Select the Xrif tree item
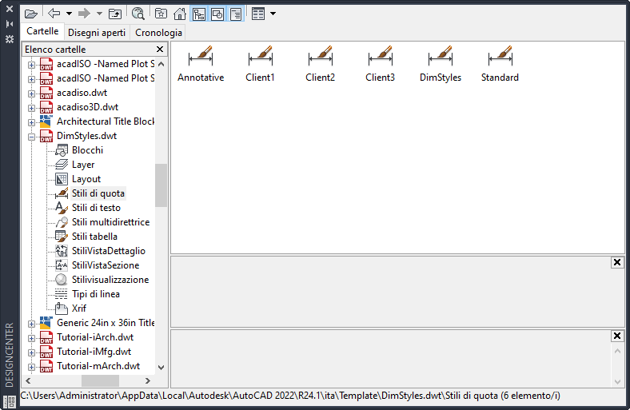Screen dimensions: 630x410 [78, 308]
